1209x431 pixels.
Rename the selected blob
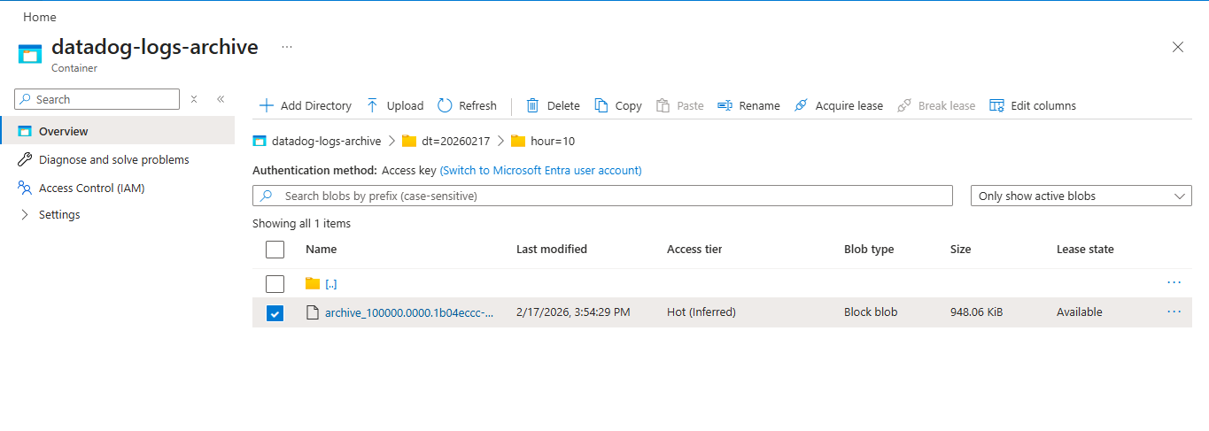(x=748, y=105)
